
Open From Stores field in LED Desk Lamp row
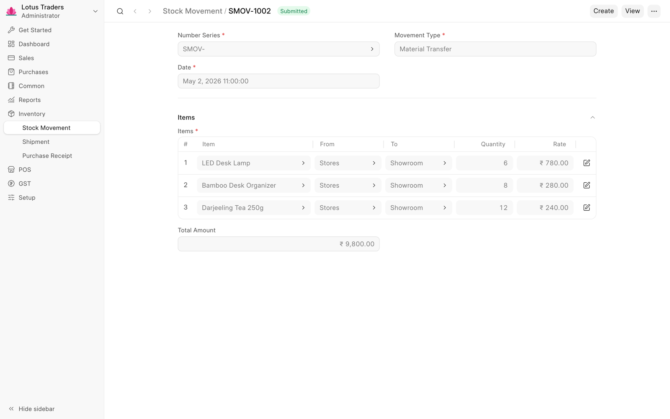click(348, 163)
